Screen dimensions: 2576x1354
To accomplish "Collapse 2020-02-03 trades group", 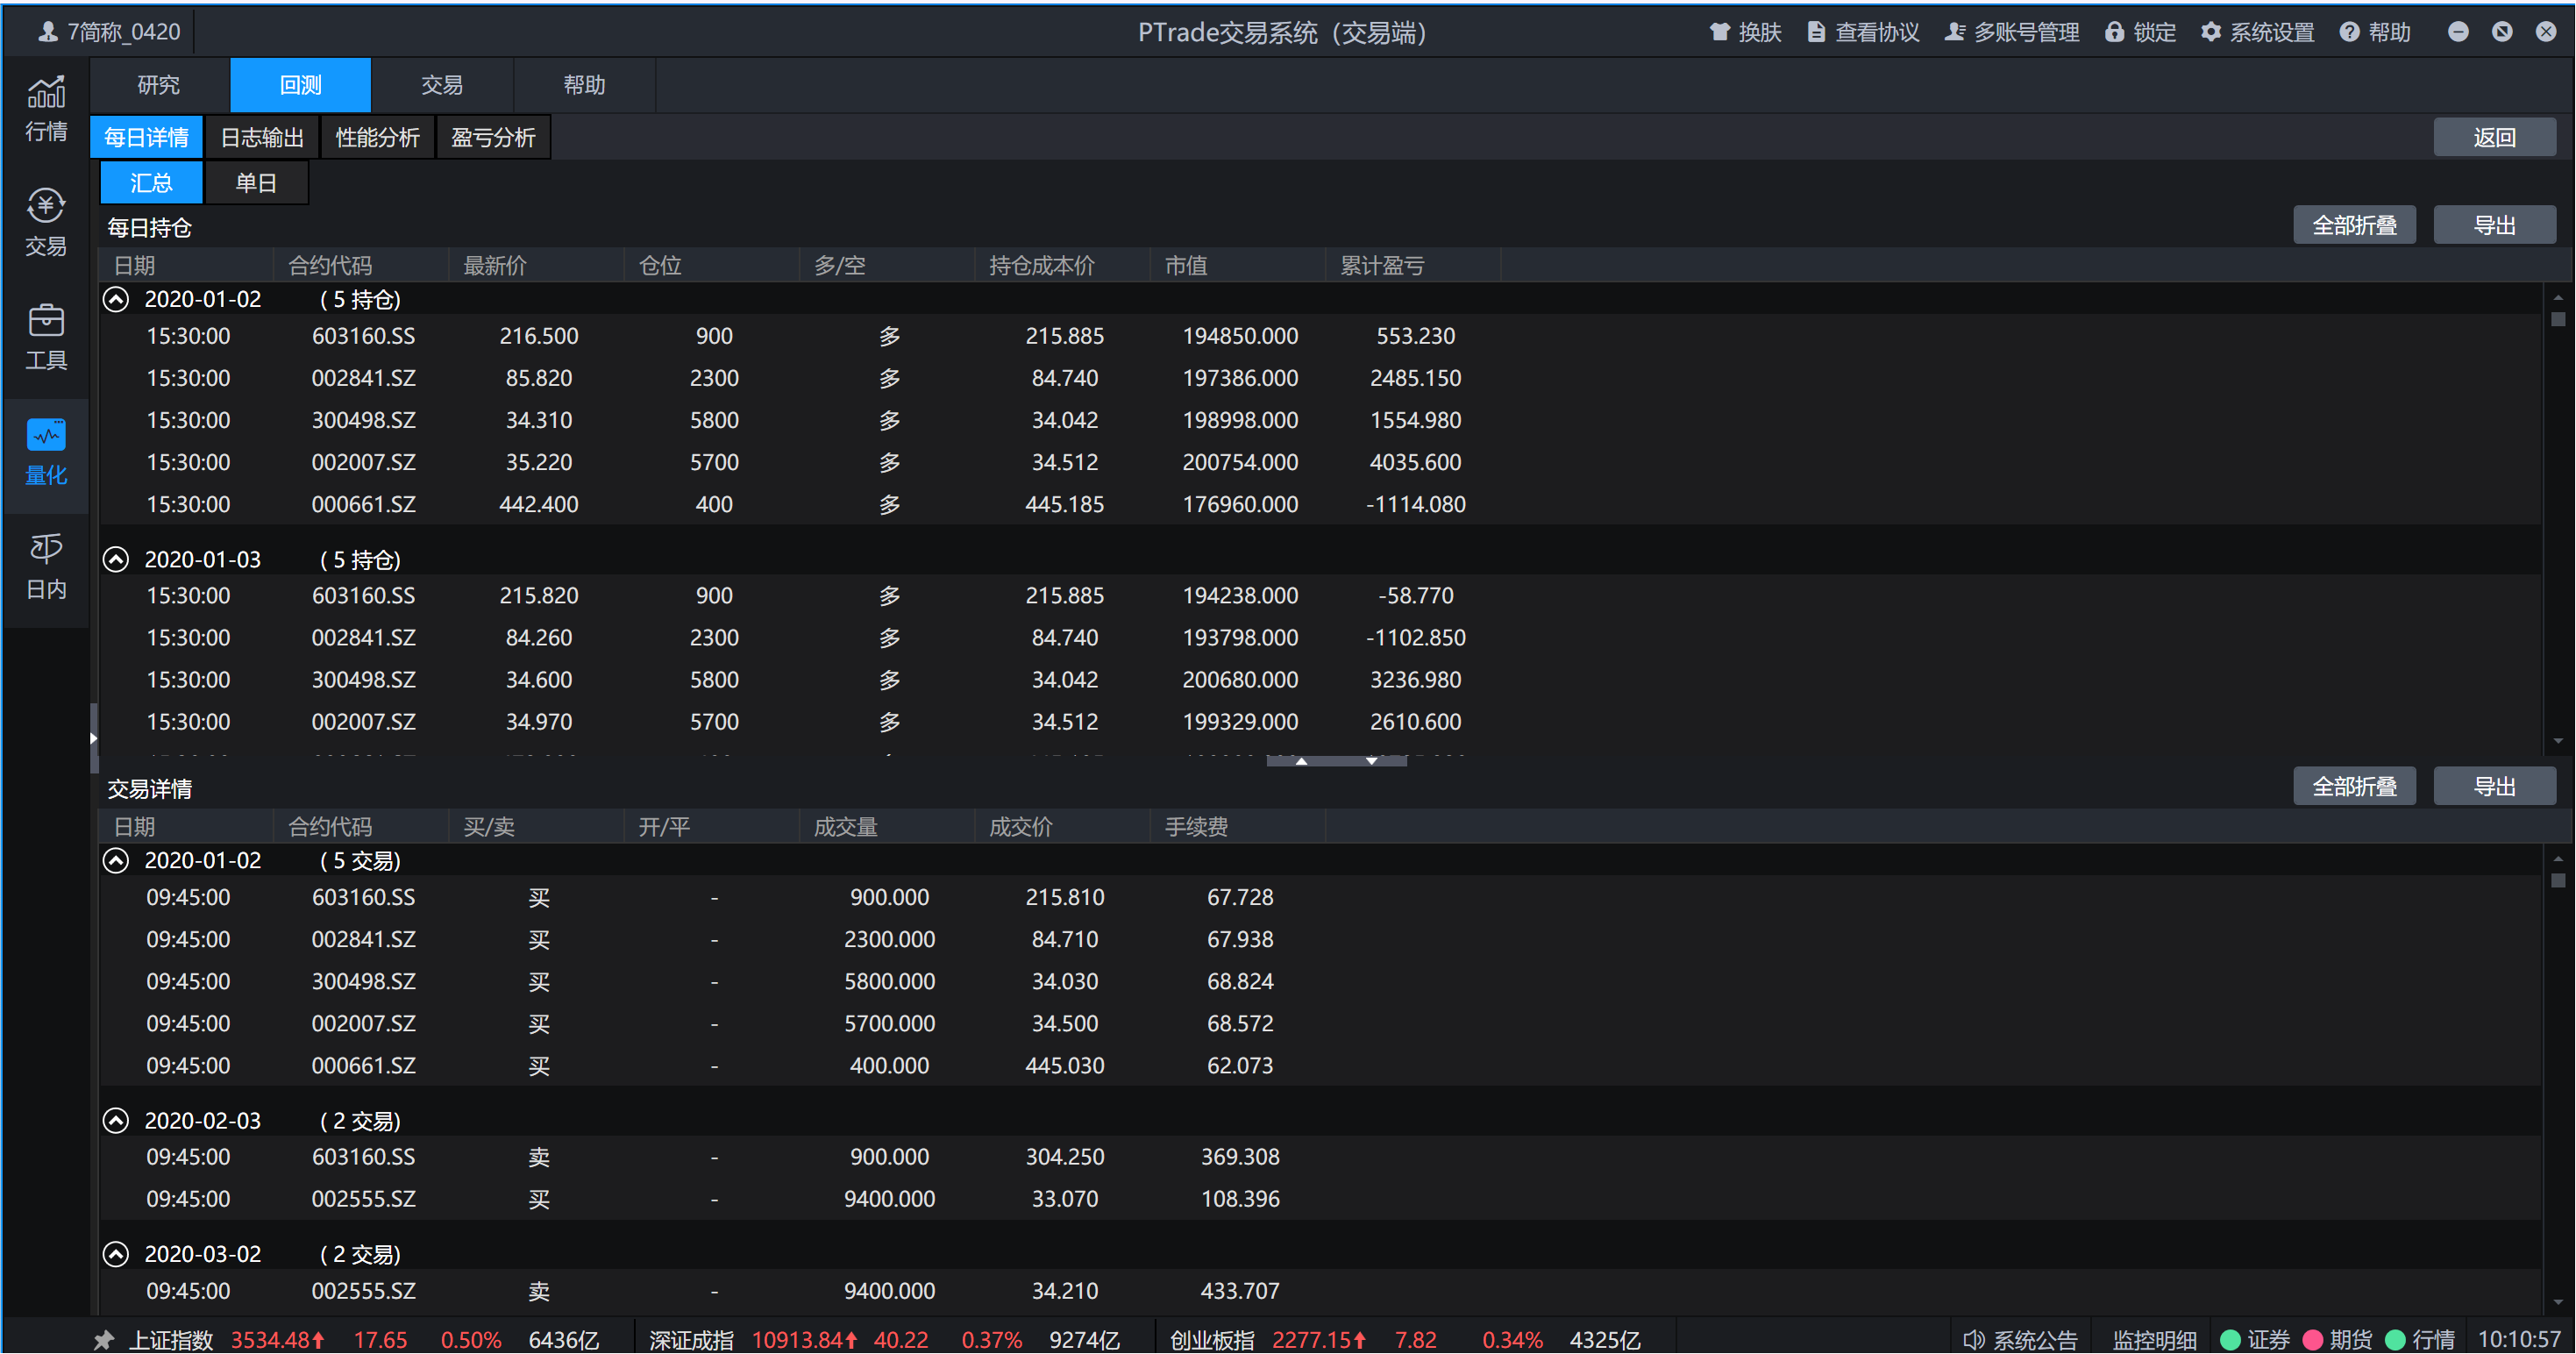I will point(116,1120).
